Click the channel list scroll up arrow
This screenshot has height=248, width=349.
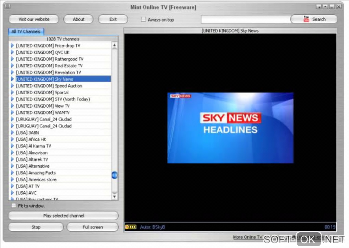tap(114, 45)
